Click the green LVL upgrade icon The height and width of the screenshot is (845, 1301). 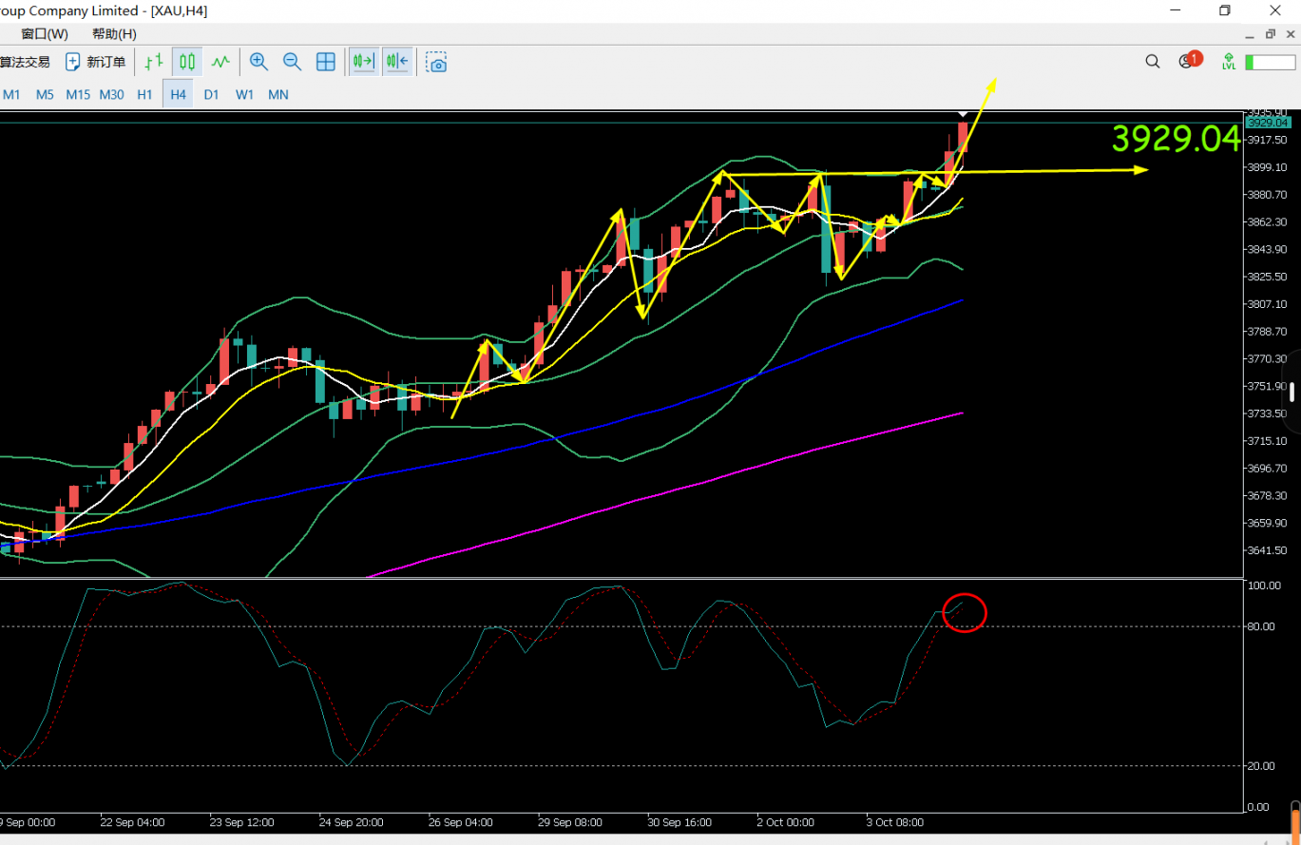(1229, 62)
